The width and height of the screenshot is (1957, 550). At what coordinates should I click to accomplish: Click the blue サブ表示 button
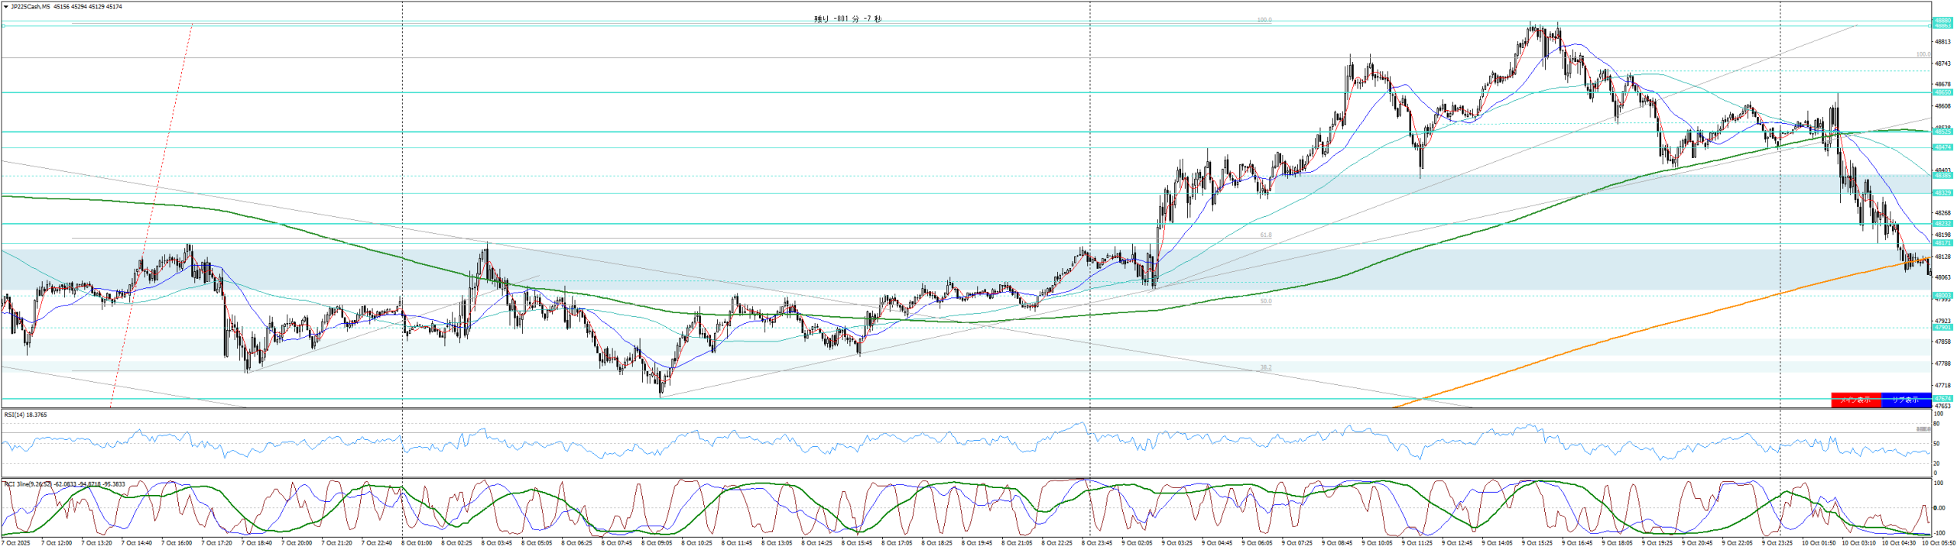coord(1906,400)
